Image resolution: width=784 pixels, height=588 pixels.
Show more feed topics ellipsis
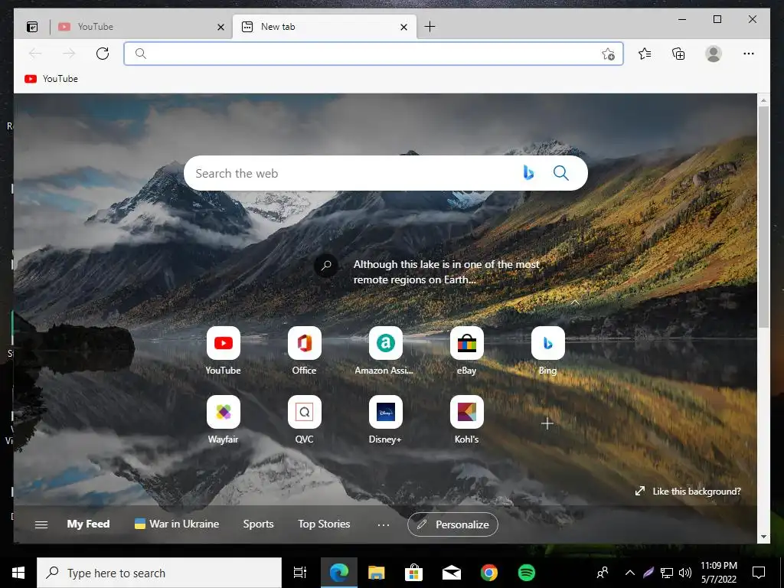coord(384,524)
